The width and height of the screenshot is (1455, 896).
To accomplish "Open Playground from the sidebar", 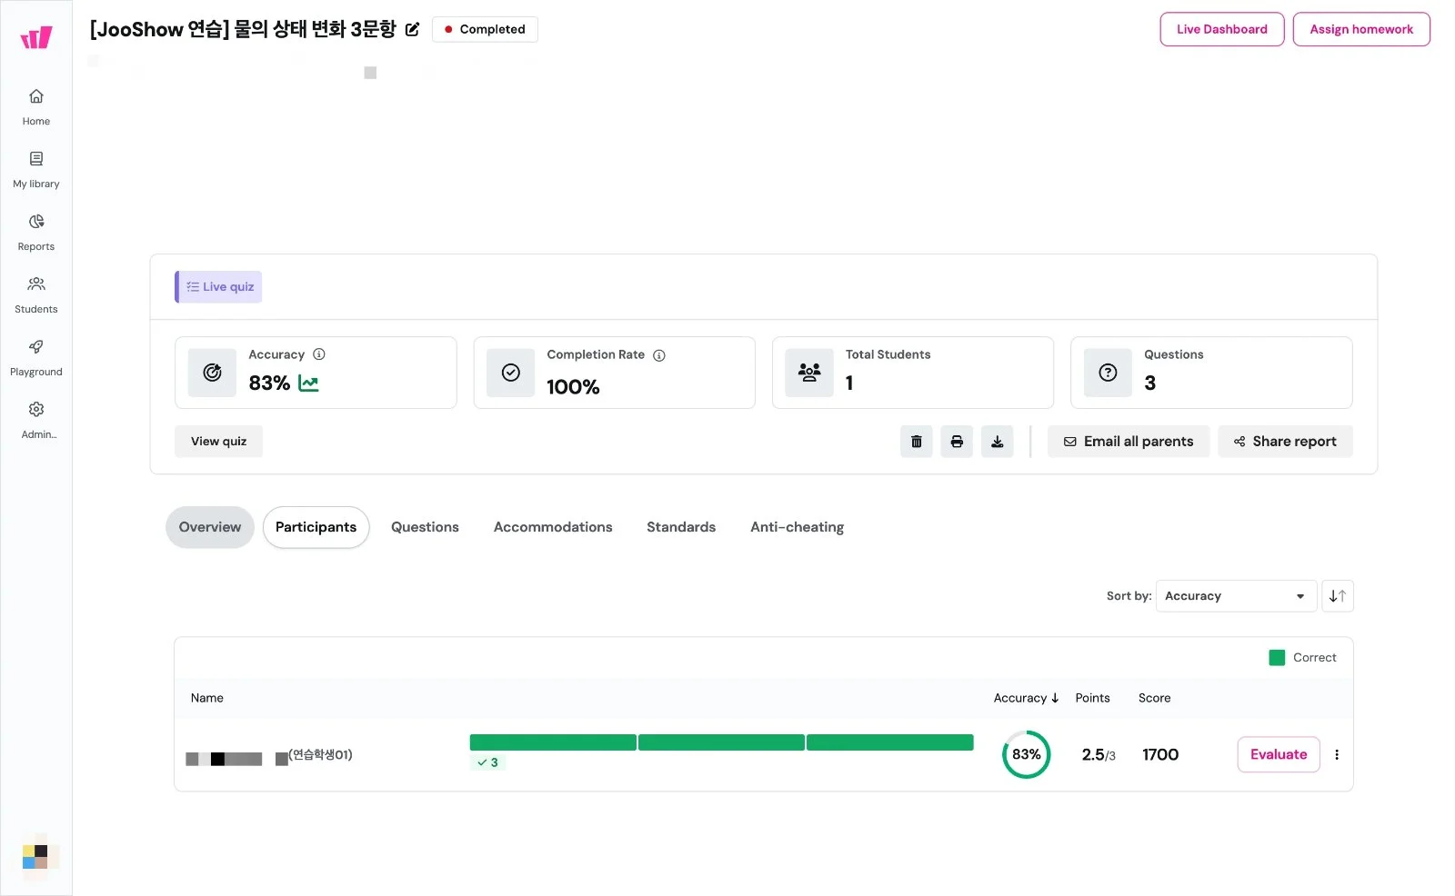I will coord(36,357).
